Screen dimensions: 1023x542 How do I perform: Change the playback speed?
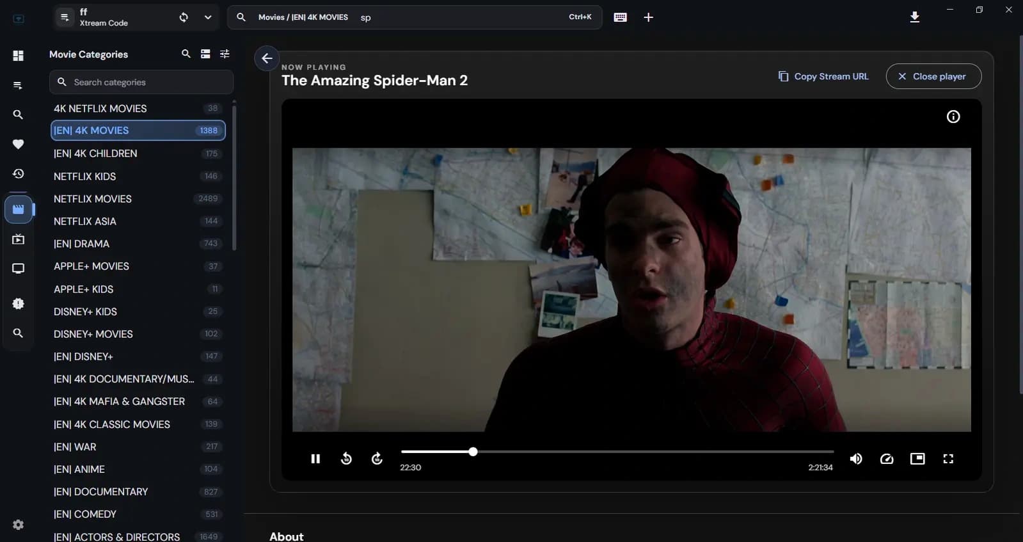887,459
